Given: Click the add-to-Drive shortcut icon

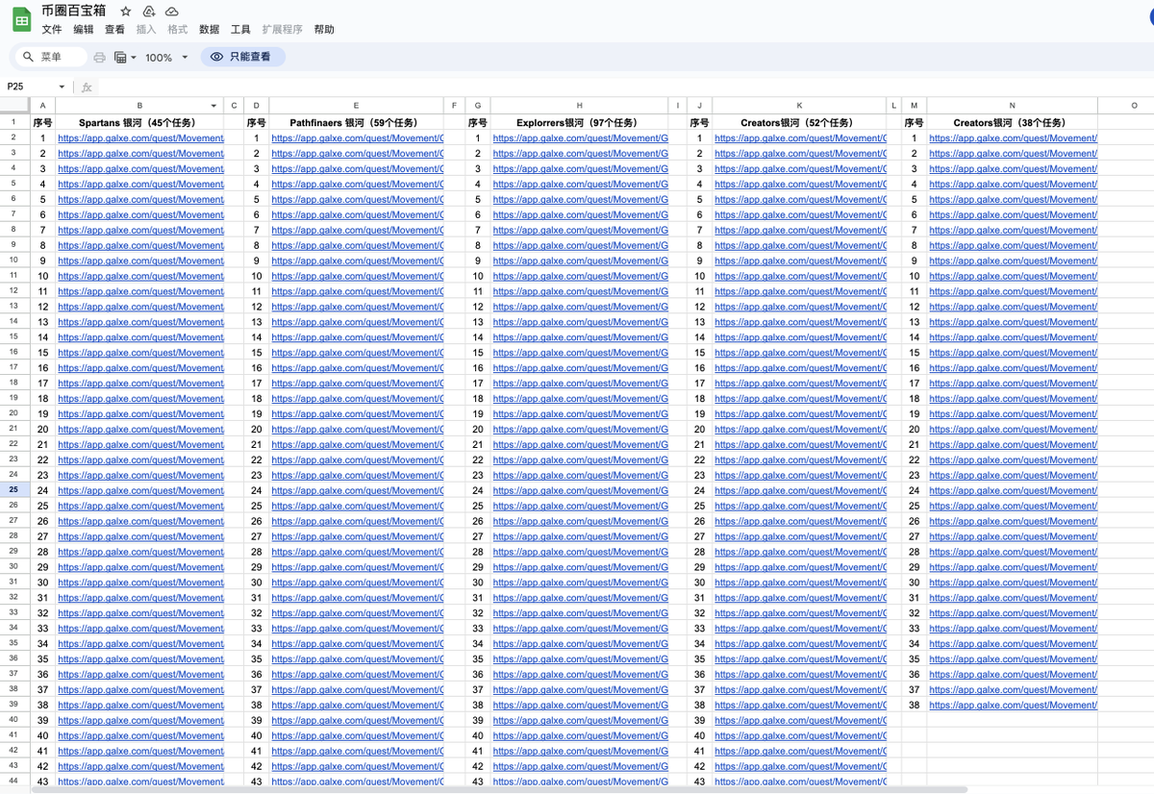Looking at the screenshot, I should click(x=148, y=11).
